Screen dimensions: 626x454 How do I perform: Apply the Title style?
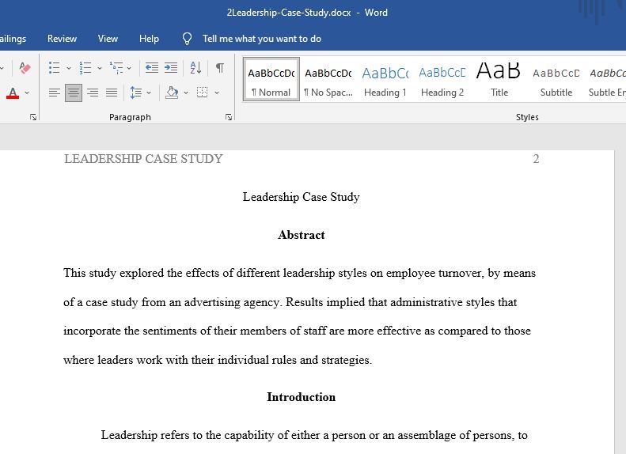click(x=499, y=79)
